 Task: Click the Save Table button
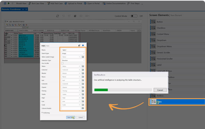pos(71,117)
